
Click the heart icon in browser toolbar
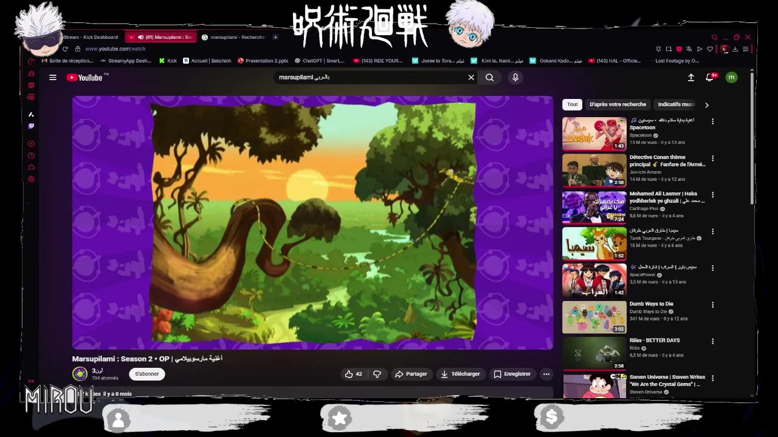(710, 49)
